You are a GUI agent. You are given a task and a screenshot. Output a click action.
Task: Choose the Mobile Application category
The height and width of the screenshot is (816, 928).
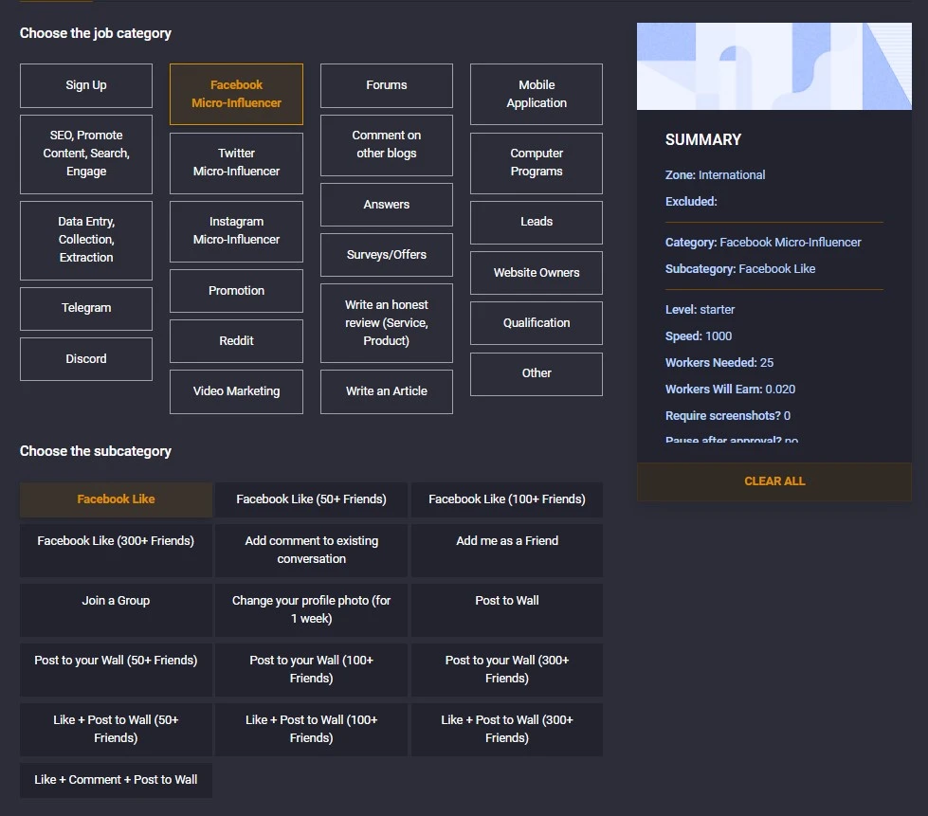pos(537,94)
